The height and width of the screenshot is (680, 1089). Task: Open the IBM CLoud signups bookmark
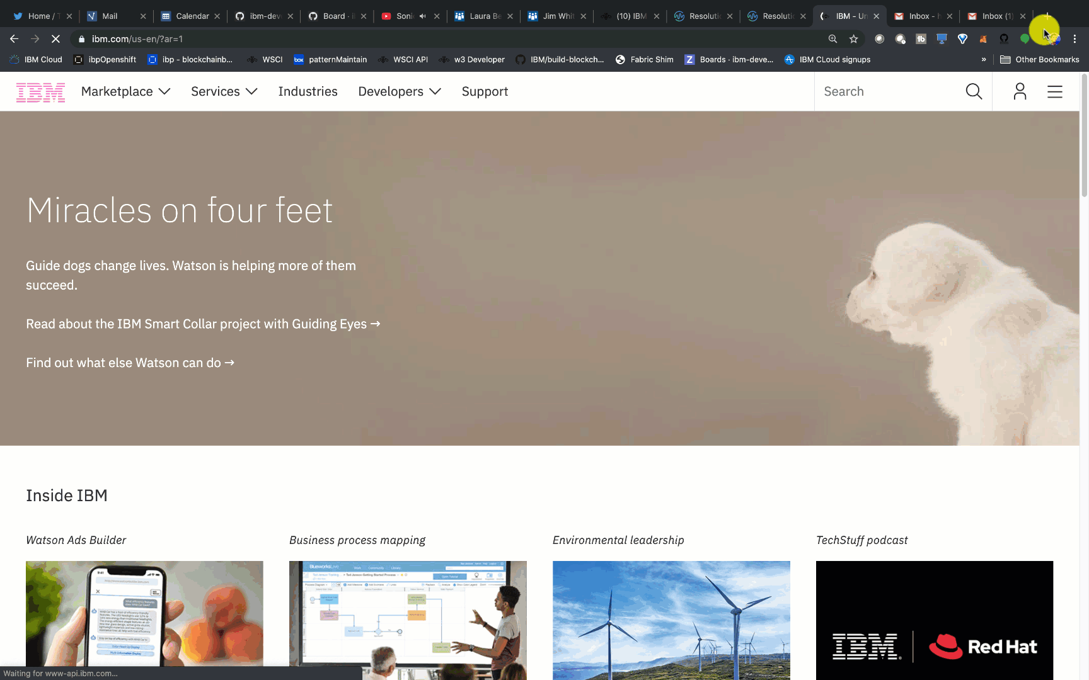827,60
